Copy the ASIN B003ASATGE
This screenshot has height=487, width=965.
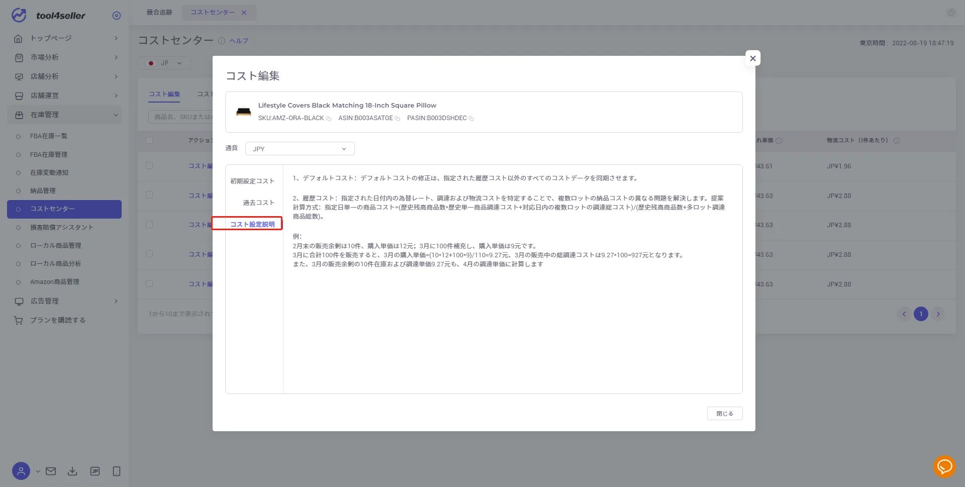398,119
